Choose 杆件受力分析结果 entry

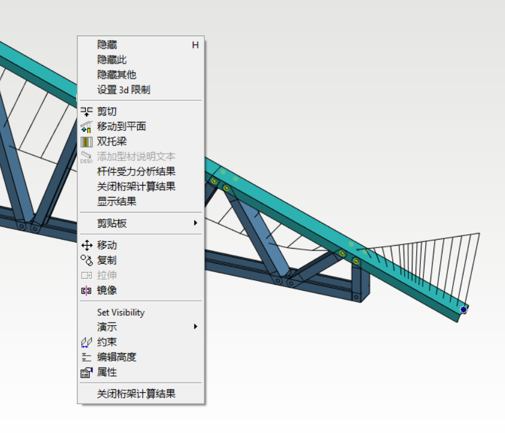tap(141, 171)
